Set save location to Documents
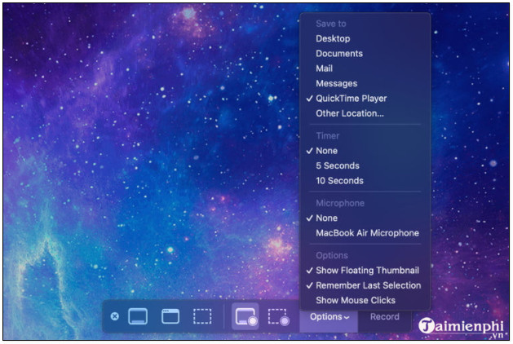 [x=365, y=54]
